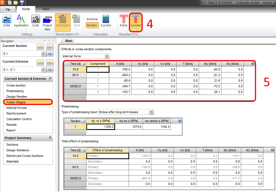
Task: Switch to the View ribbon tab
Action: [x=45, y=9]
